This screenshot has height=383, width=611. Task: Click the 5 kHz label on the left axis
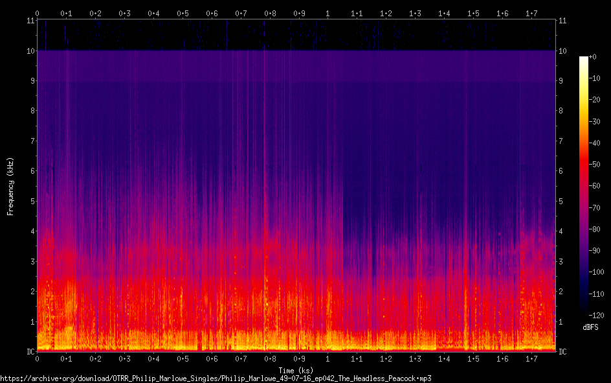pyautogui.click(x=30, y=202)
